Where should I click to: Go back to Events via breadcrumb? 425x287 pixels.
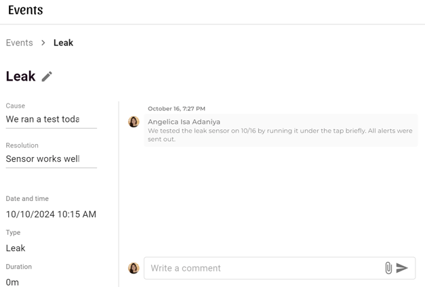click(x=20, y=43)
